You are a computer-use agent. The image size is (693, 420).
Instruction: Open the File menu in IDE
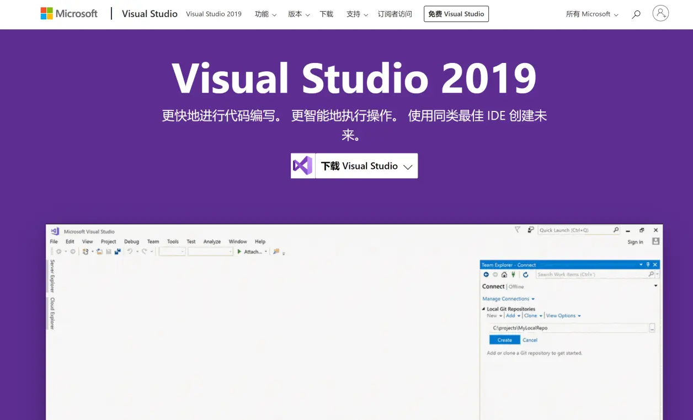54,242
